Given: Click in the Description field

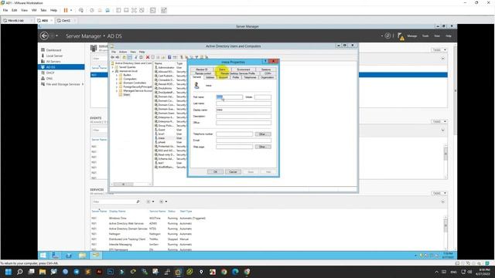Looking at the screenshot, I should coord(244,117).
